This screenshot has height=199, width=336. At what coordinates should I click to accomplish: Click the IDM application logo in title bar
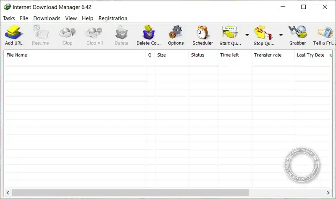click(7, 7)
